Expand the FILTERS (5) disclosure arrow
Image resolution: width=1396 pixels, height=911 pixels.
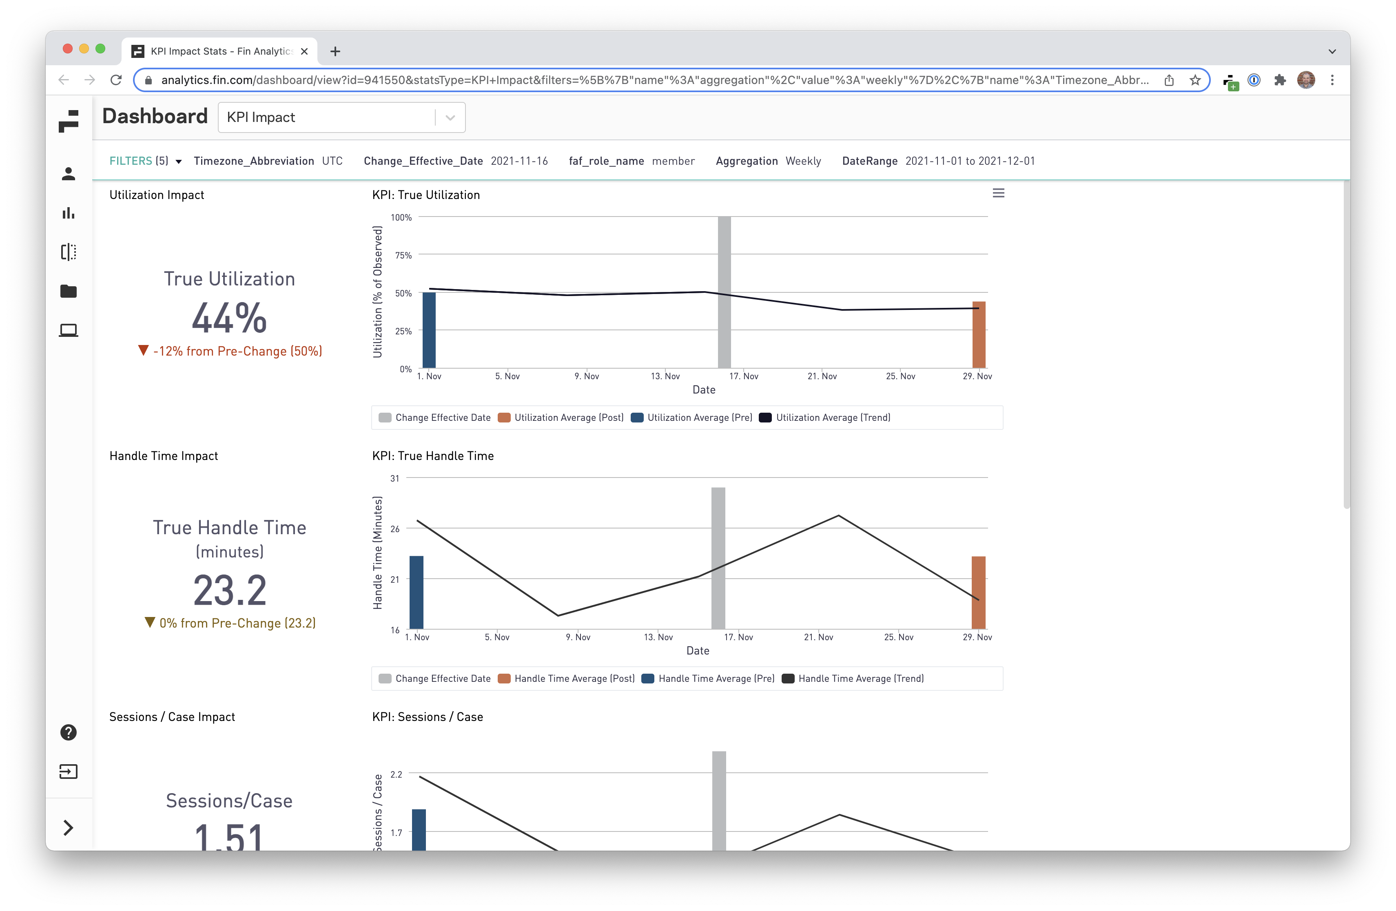point(178,161)
